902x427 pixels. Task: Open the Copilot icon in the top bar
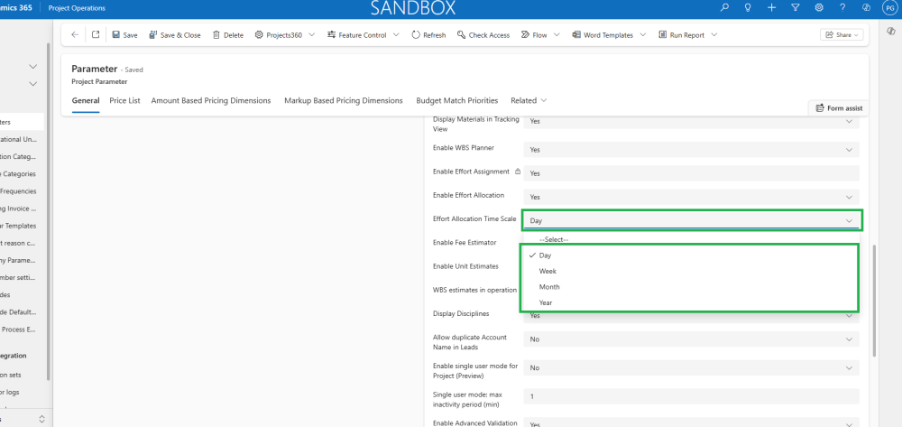tap(866, 7)
